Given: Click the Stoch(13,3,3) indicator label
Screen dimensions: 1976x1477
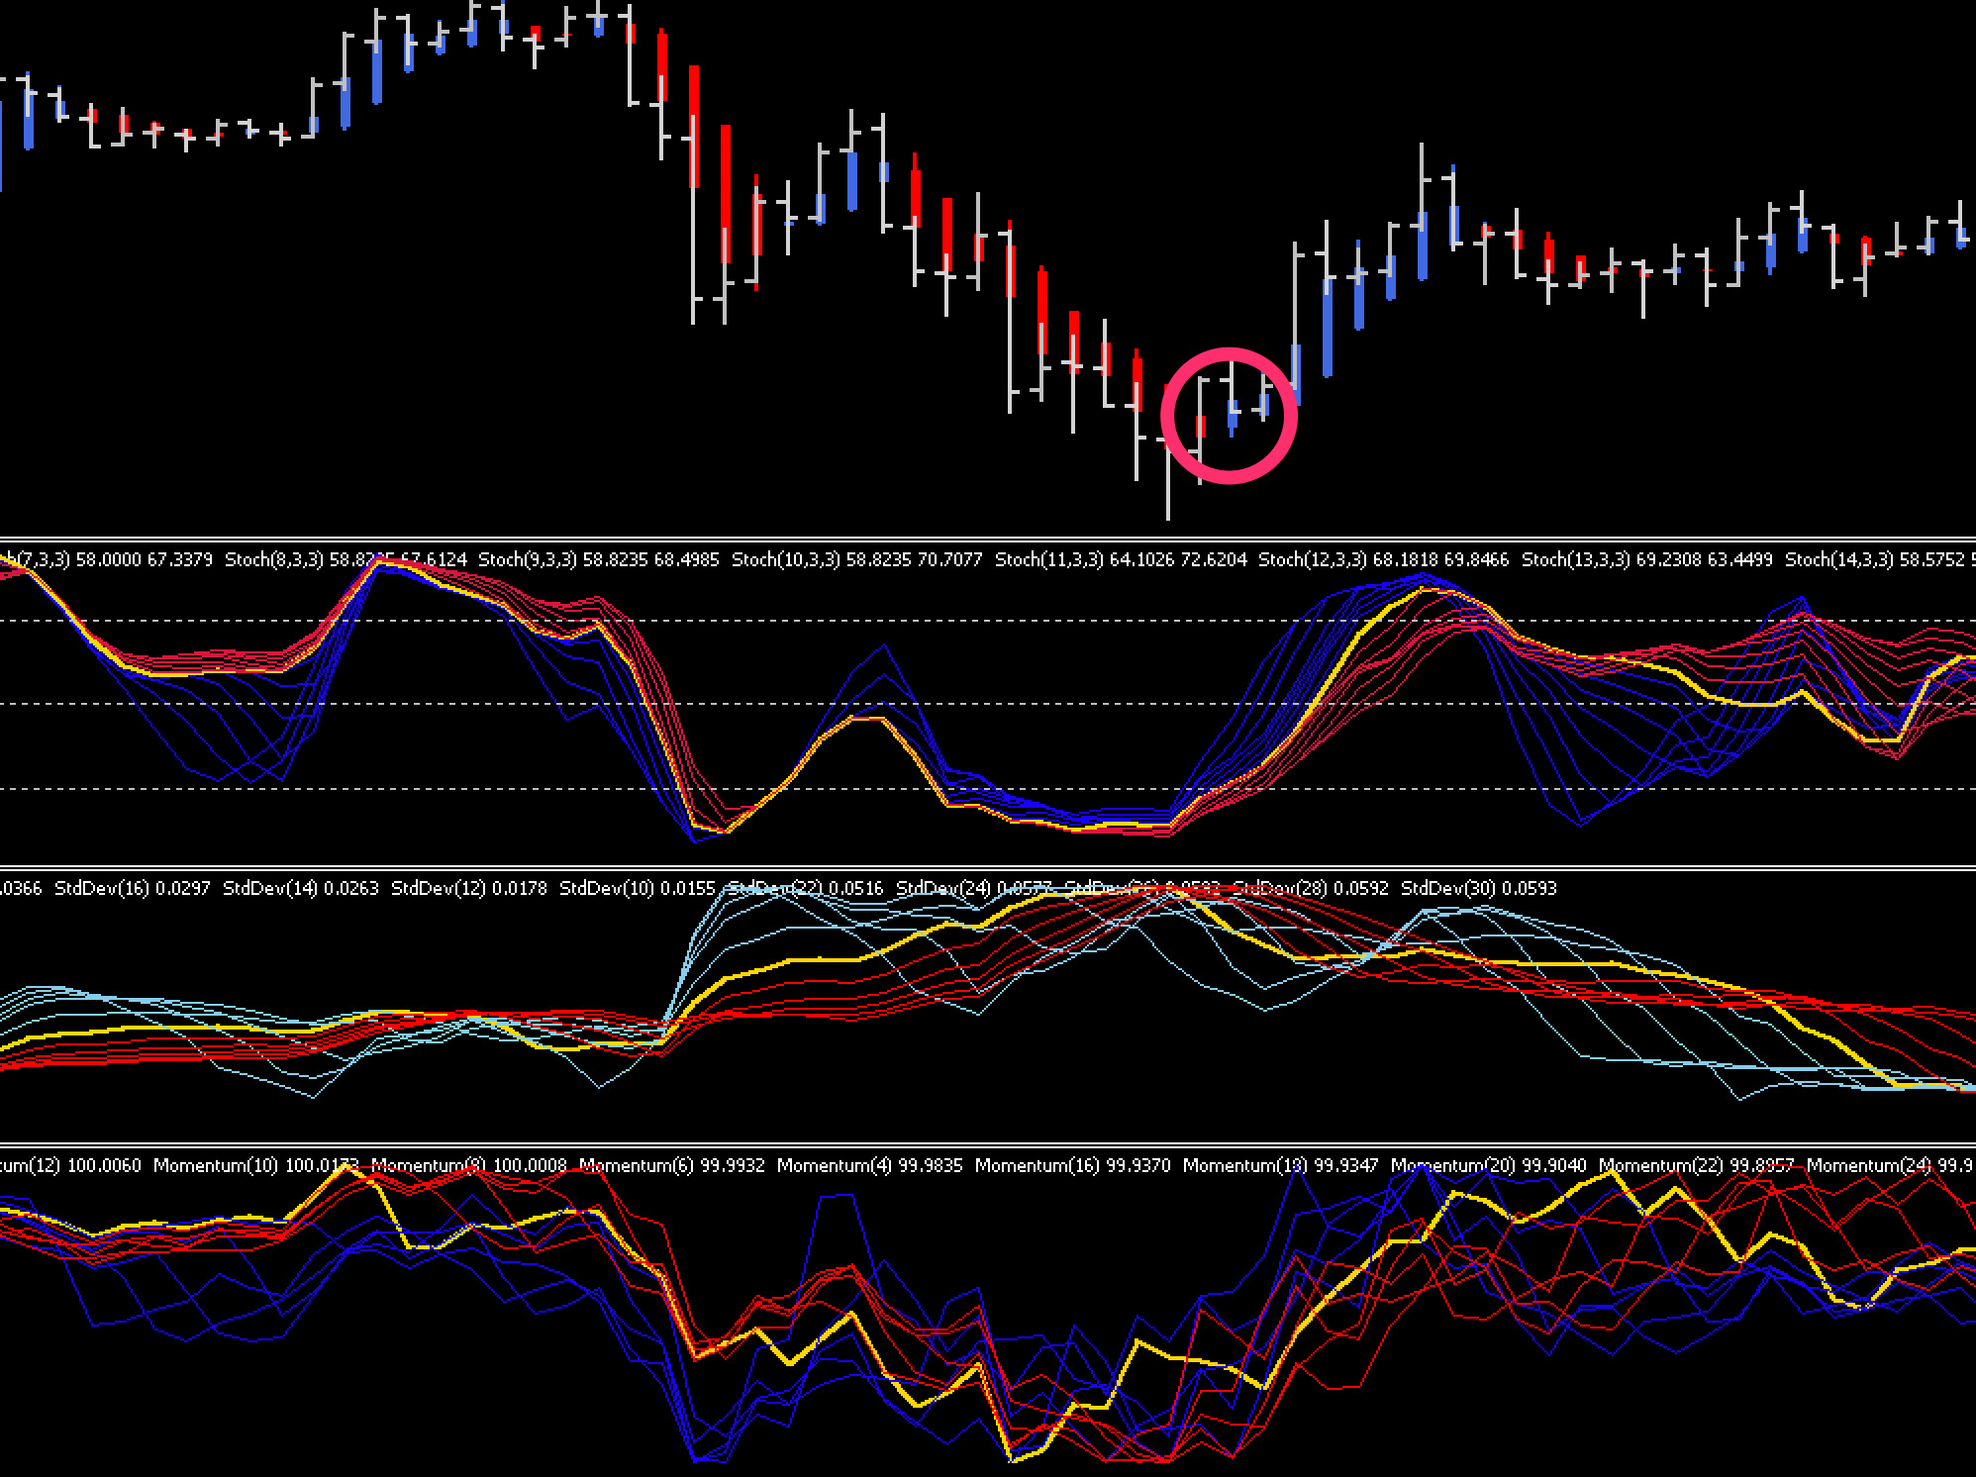Looking at the screenshot, I should (x=1575, y=559).
